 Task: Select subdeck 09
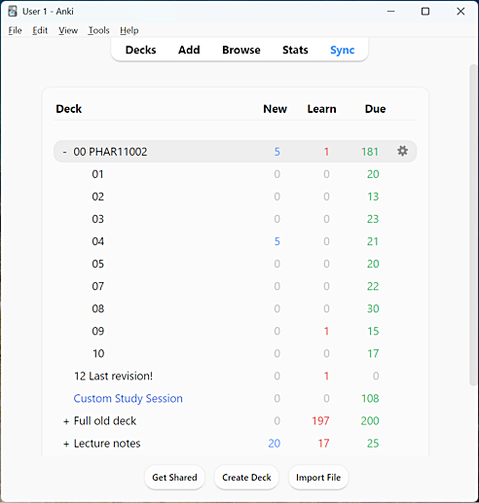coord(97,331)
